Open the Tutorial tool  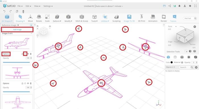tap(173, 18)
